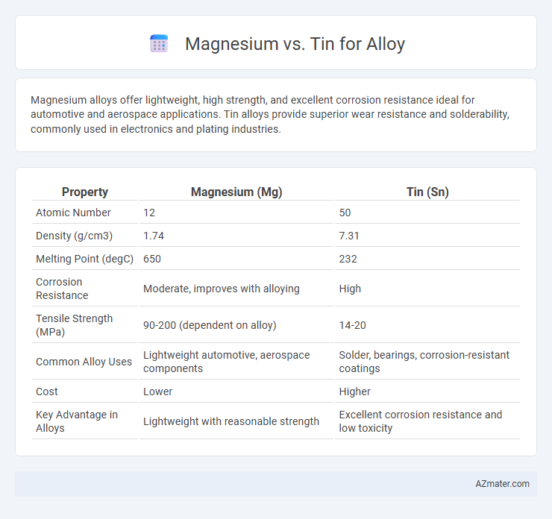The image size is (552, 519).
Task: Select the 'Tin (Sn)' column header
Action: click(x=427, y=192)
